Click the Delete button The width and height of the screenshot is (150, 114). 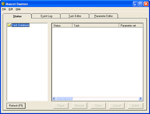click(x=136, y=106)
